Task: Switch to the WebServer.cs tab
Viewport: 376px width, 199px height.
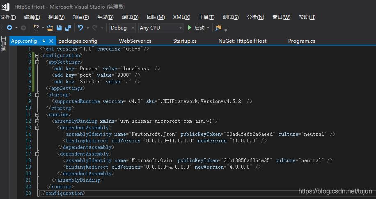Action: 135,41
